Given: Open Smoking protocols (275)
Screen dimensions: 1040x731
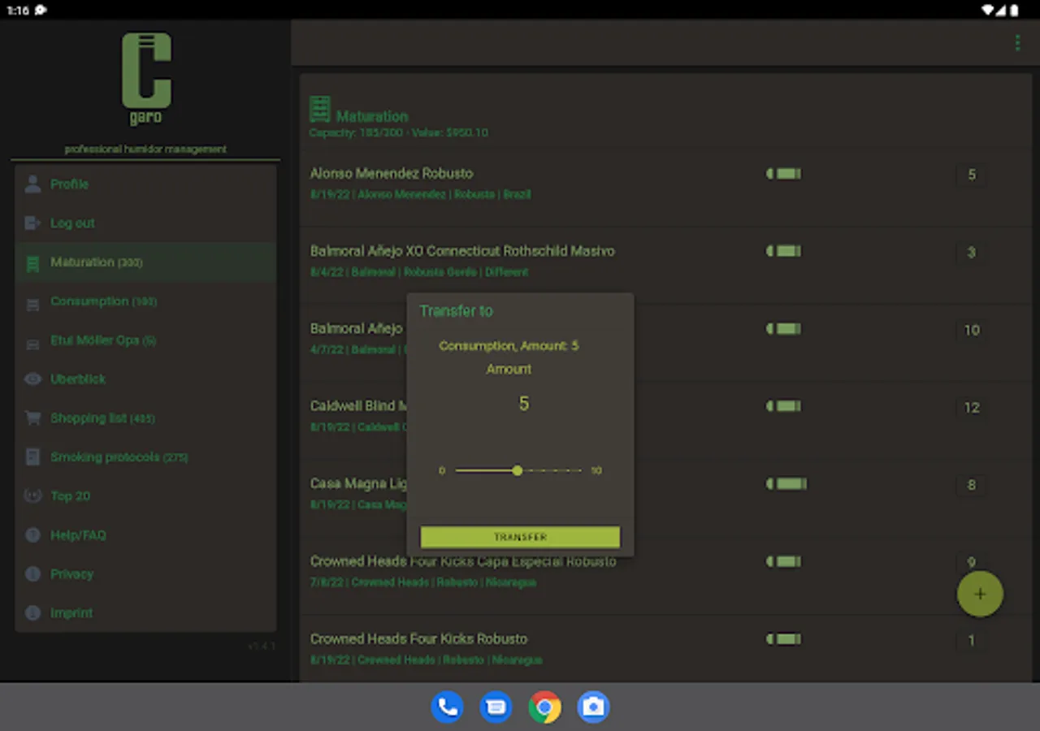Looking at the screenshot, I should [145, 457].
